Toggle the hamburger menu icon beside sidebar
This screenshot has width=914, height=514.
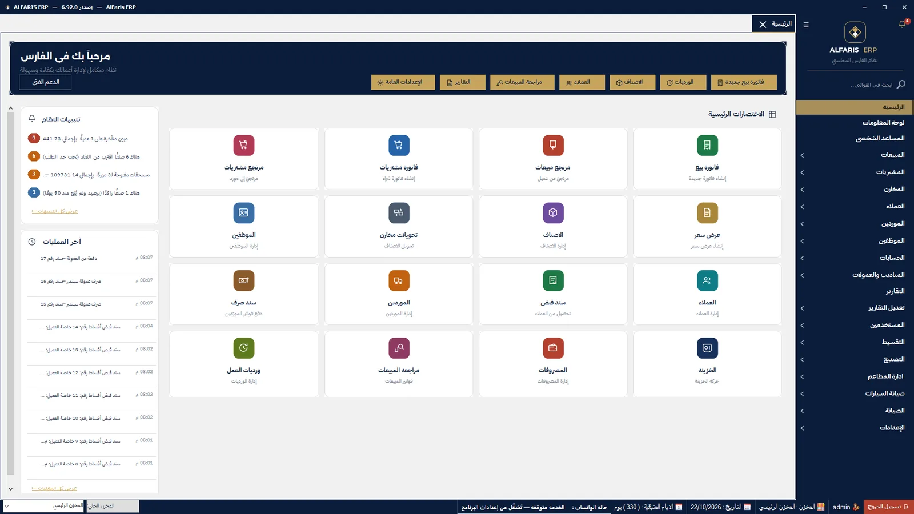coord(806,25)
